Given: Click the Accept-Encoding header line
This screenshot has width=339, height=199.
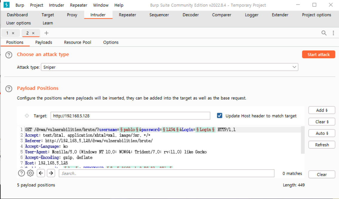Looking at the screenshot, I should [59, 157].
